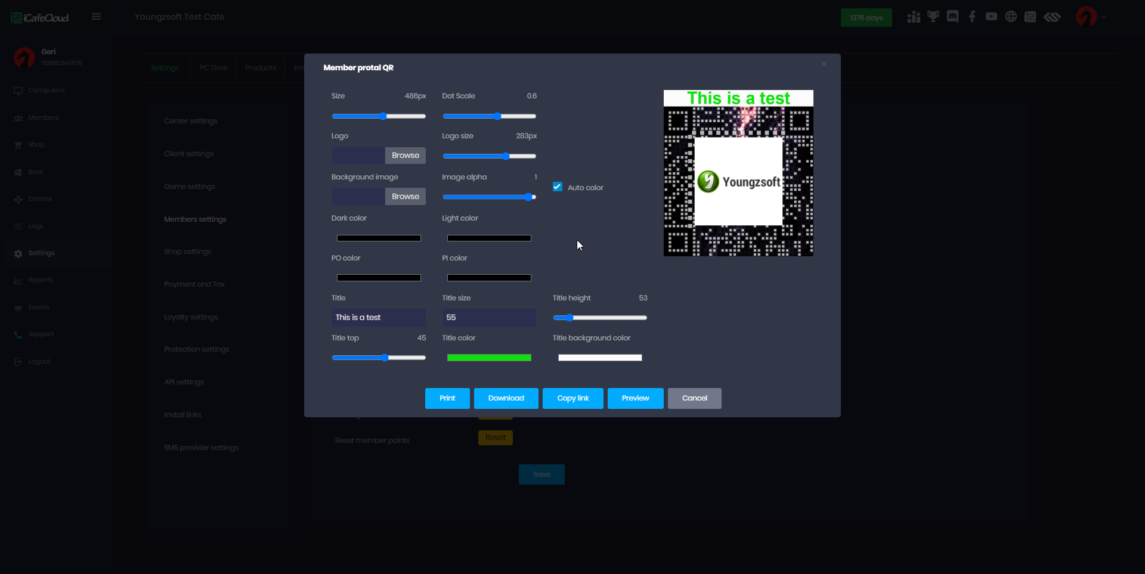Switch to the PC Time tab
1145x574 pixels.
click(213, 68)
